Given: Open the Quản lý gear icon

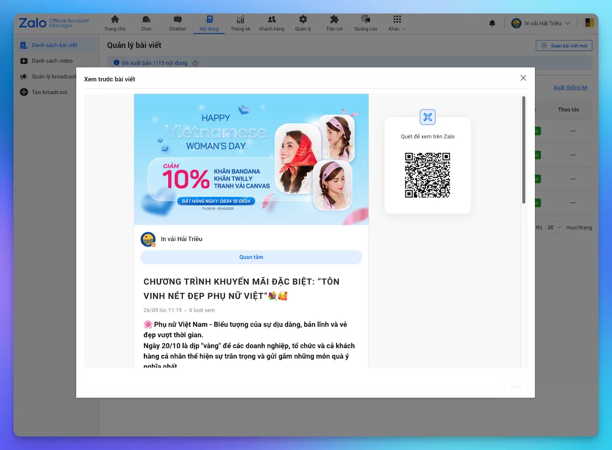Looking at the screenshot, I should click(303, 19).
